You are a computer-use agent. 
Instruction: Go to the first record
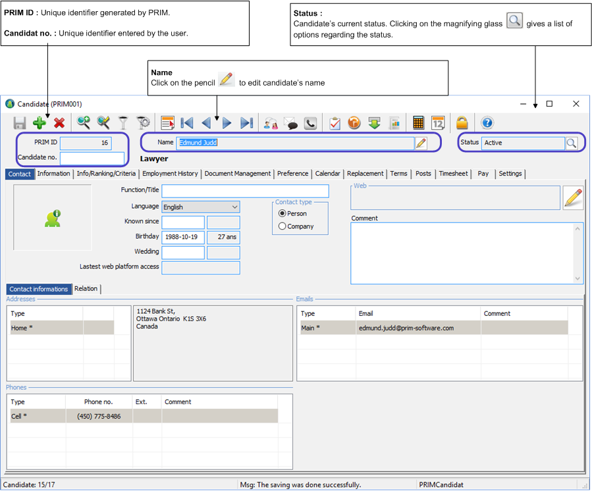coord(187,123)
